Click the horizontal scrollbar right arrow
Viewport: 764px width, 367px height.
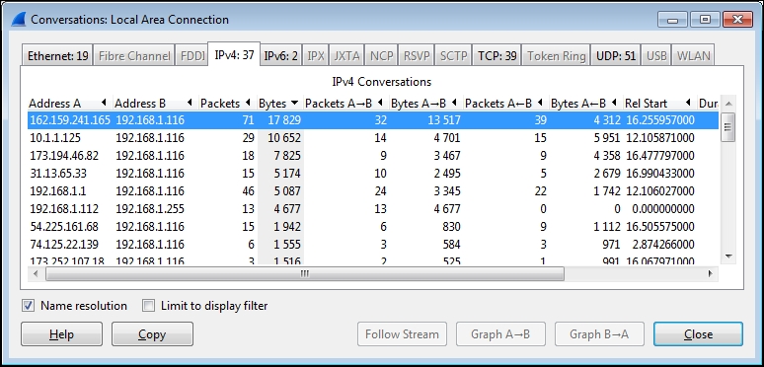click(711, 274)
